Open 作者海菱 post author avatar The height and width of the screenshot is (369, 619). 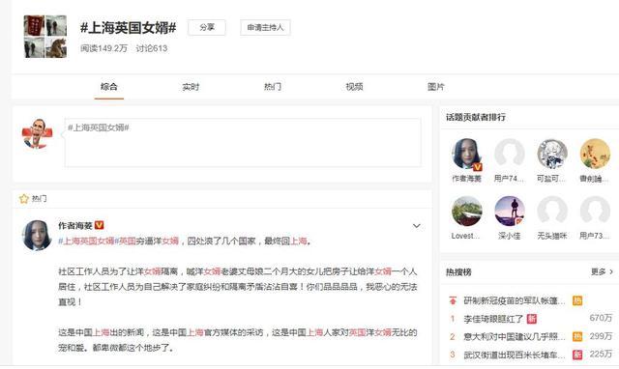point(37,236)
